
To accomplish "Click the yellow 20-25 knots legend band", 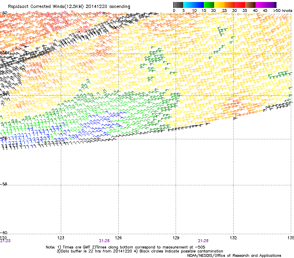I will [219, 5].
